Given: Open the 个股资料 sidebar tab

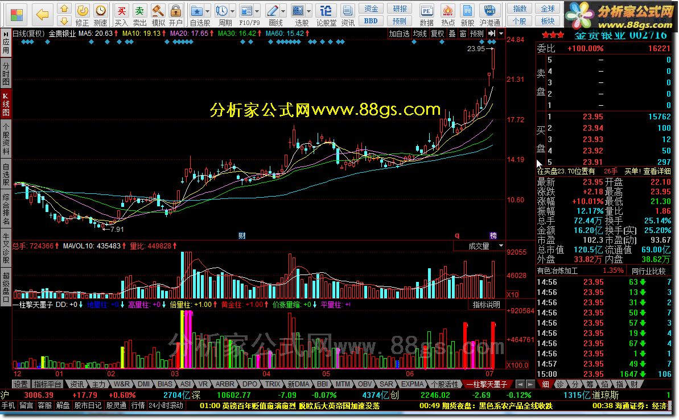Looking at the screenshot, I should 6,139.
